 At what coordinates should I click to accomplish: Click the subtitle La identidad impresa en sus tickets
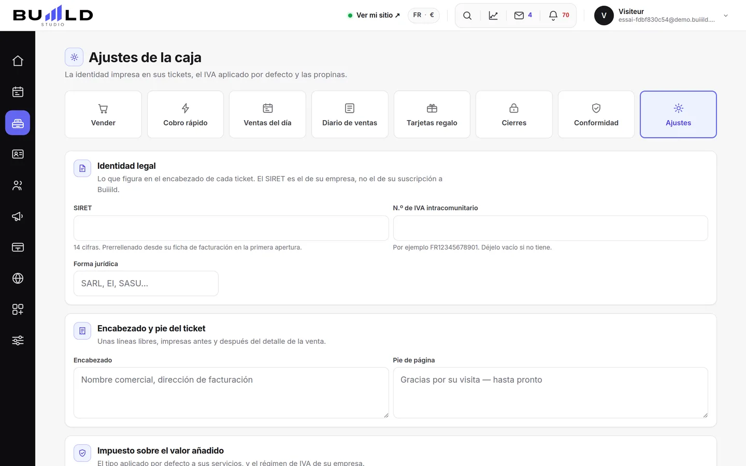[206, 75]
